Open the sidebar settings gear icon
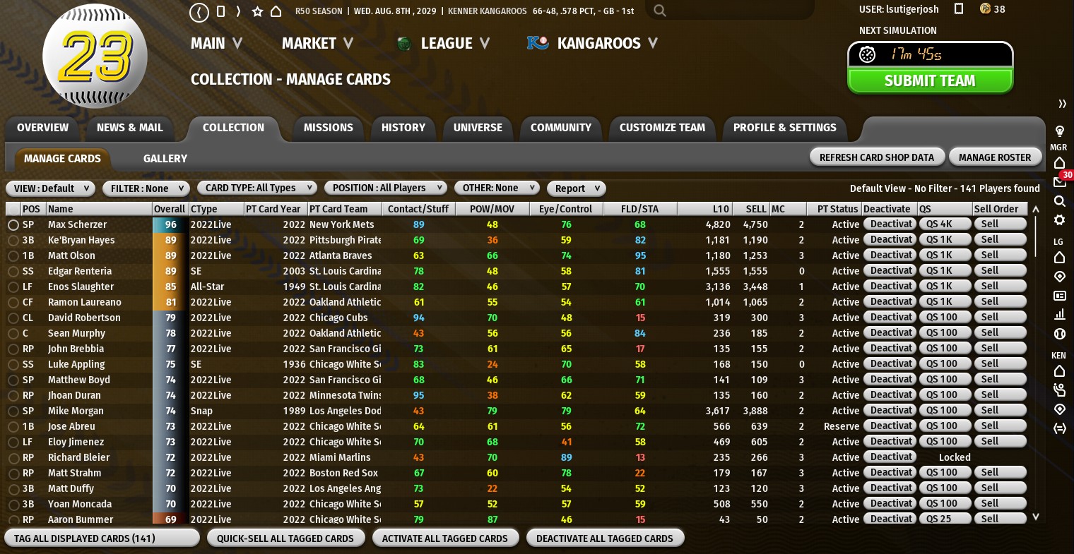Viewport: 1074px width, 554px height. [1059, 220]
